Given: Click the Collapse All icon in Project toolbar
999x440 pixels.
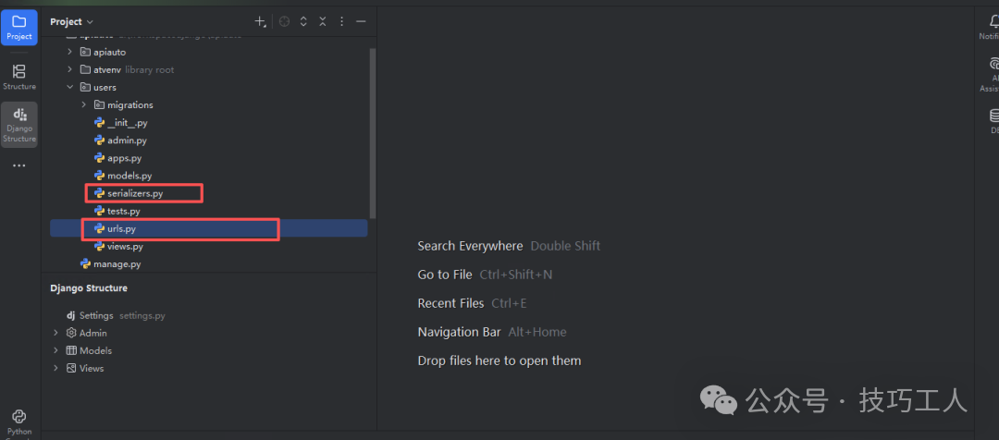Looking at the screenshot, I should 322,21.
